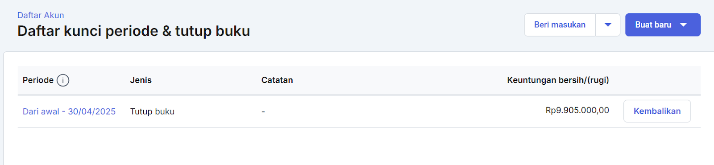Click the Rp9.905.000,00 net profit amount
This screenshot has height=165, width=714.
577,110
